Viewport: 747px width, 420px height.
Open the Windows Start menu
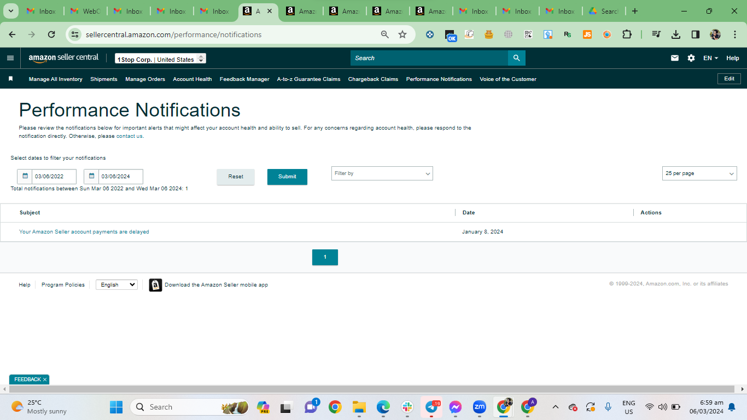click(116, 407)
